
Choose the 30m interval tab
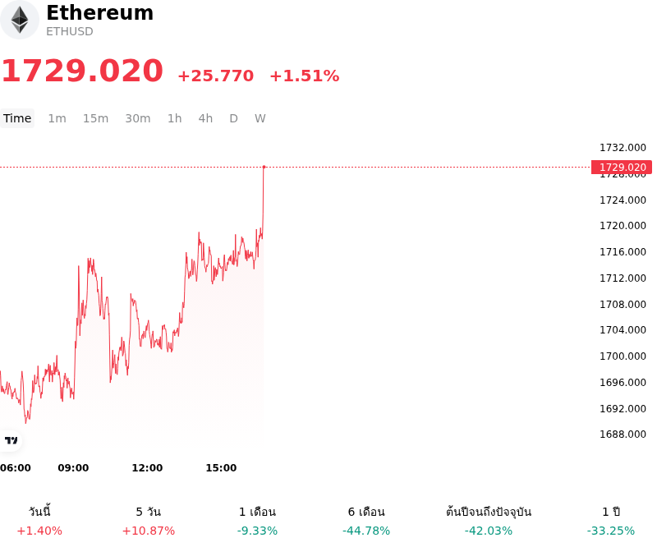pos(138,118)
